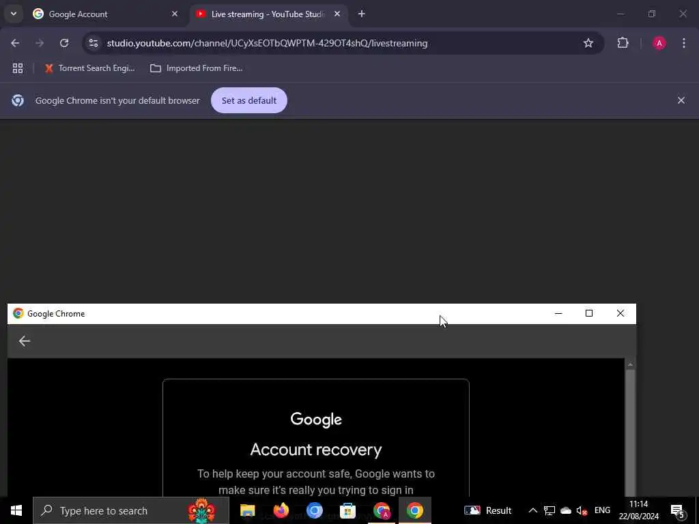Open the OneDrive cloud tray icon
699x524 pixels.
[x=566, y=510]
